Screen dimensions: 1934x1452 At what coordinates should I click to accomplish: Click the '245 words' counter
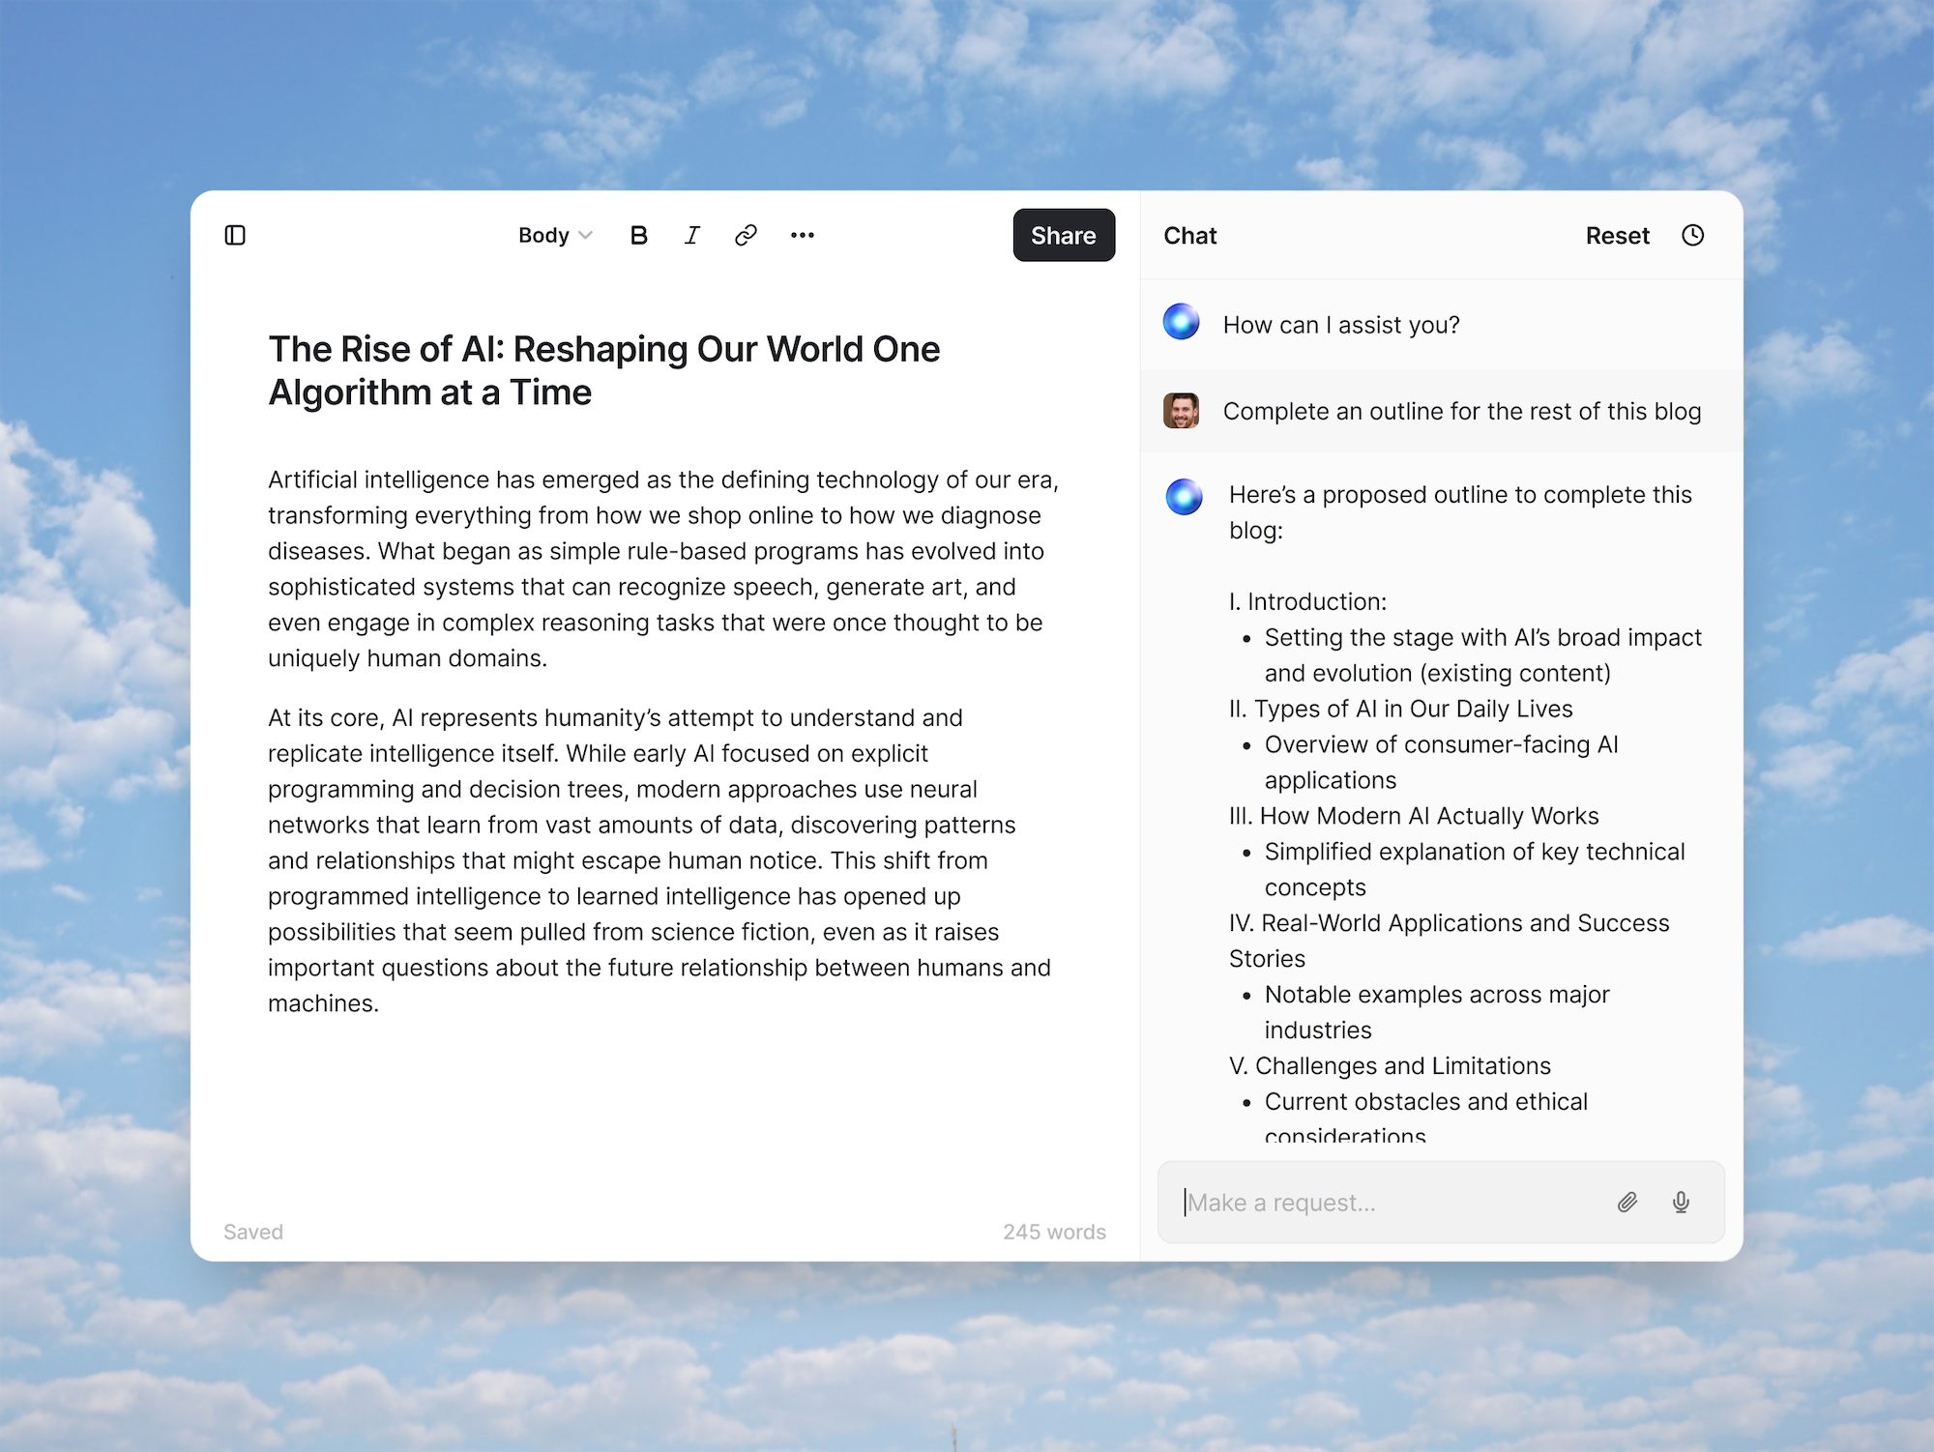point(1054,1232)
